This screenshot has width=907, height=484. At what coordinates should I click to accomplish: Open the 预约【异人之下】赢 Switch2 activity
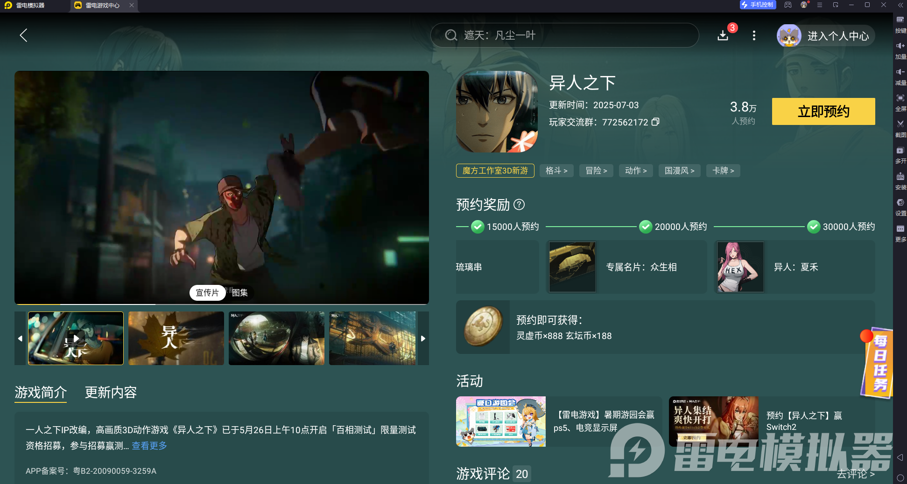pyautogui.click(x=772, y=422)
